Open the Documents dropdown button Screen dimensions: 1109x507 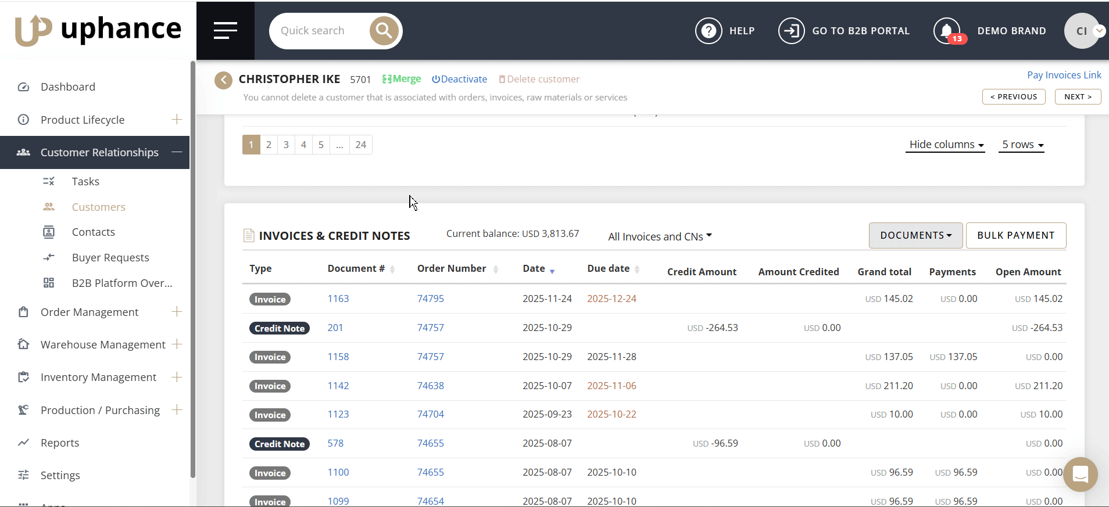915,235
